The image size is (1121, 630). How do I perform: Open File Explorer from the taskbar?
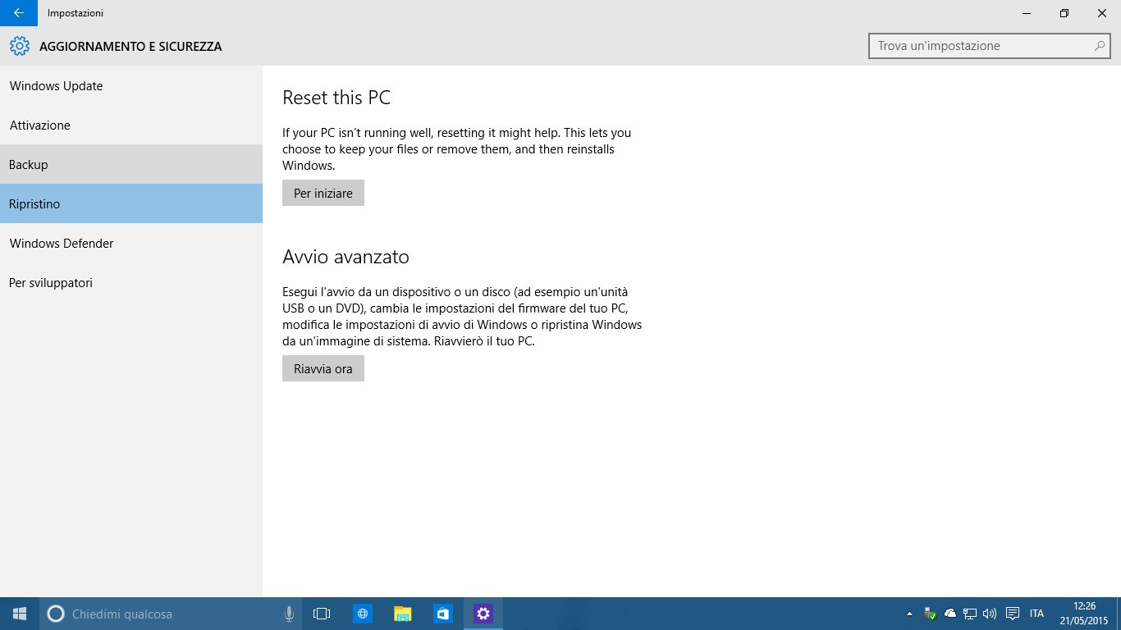click(403, 614)
